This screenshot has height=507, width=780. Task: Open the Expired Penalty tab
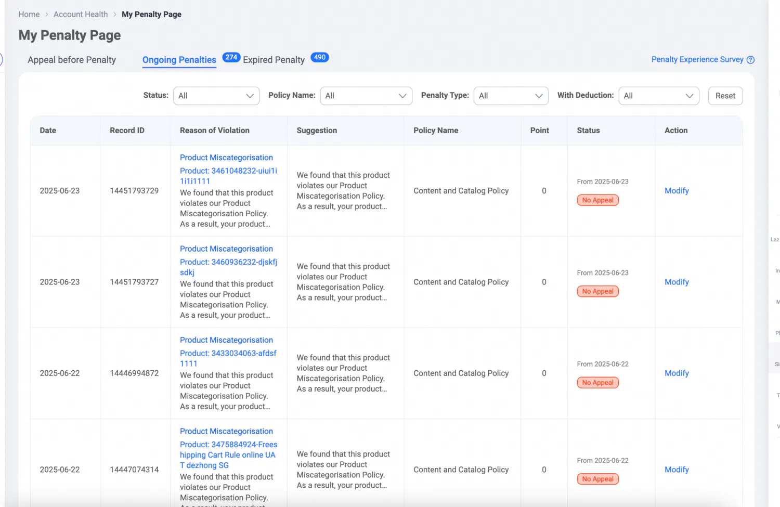[274, 60]
